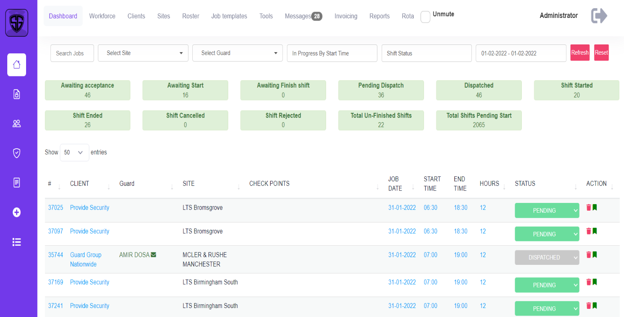Go to the Roster tab
The image size is (624, 317).
(x=191, y=16)
